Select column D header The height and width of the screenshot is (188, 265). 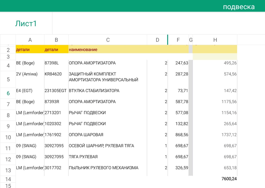[x=157, y=40]
